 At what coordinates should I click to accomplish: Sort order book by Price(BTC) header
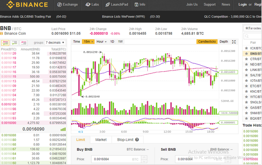(x=9, y=49)
